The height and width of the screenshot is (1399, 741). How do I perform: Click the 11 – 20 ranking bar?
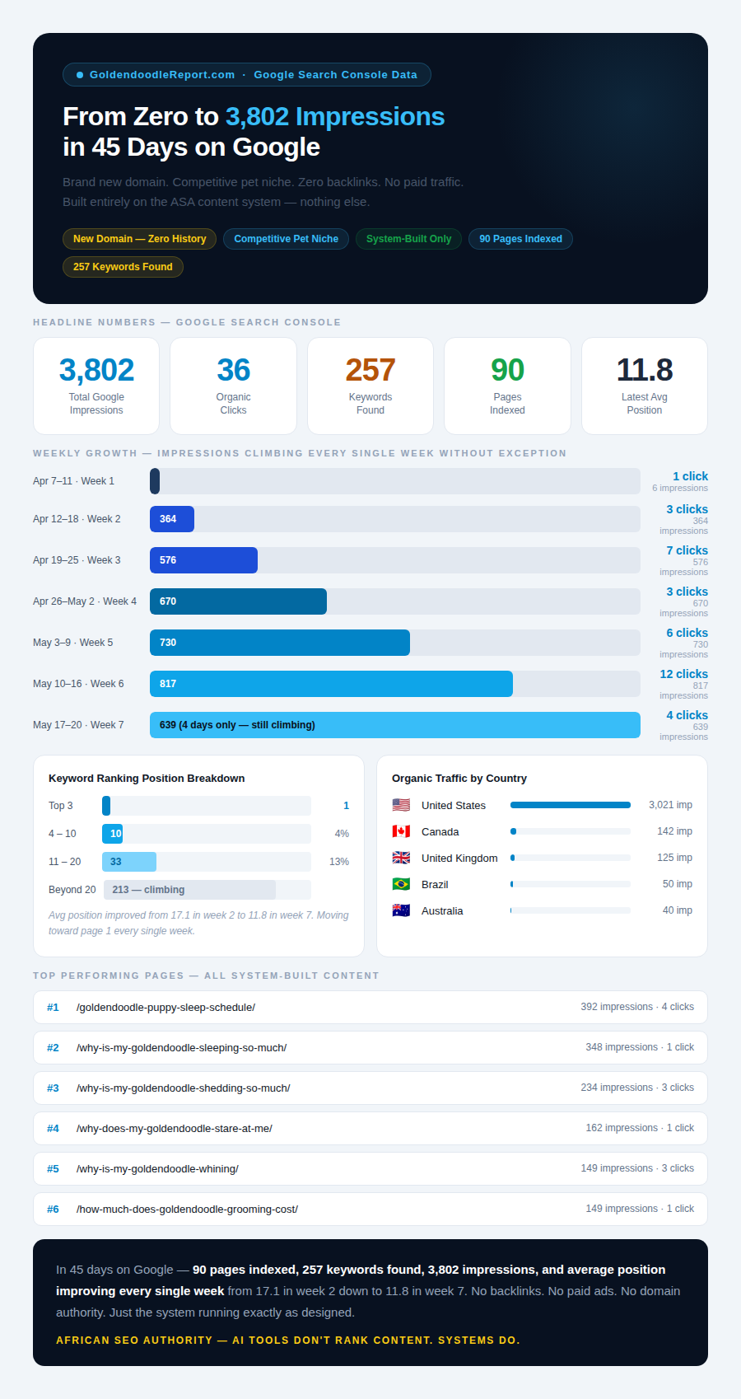pos(129,862)
